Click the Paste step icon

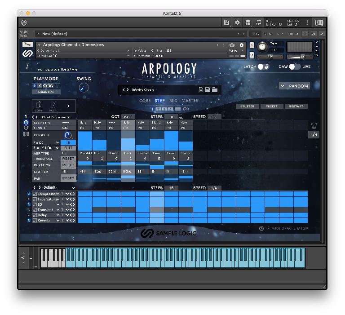click(53, 106)
